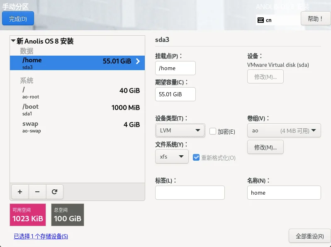Select the /home sda3 partition row
Screen dimensions: 331x247
click(77, 63)
